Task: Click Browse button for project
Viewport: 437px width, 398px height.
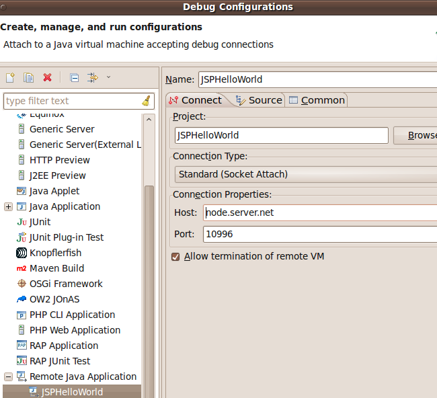Action: (415, 135)
